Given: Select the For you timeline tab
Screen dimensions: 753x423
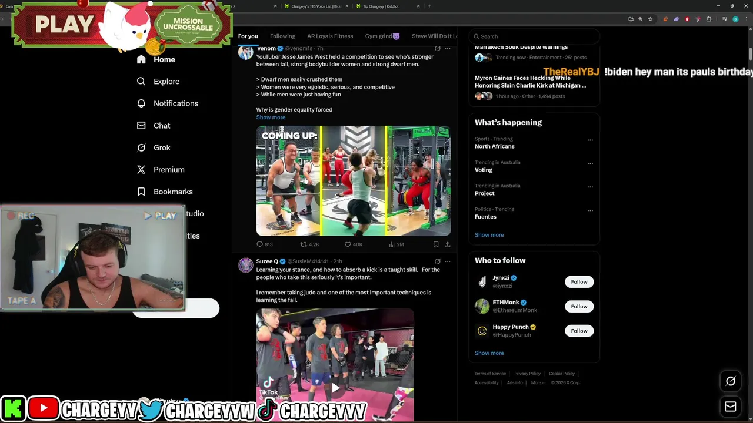Looking at the screenshot, I should pyautogui.click(x=248, y=36).
